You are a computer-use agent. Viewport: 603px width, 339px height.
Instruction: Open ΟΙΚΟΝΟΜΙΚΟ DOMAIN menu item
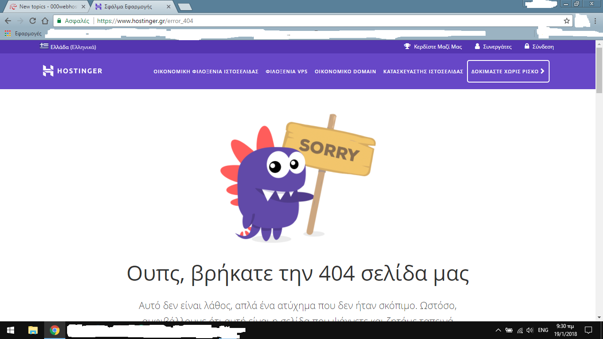click(x=345, y=72)
